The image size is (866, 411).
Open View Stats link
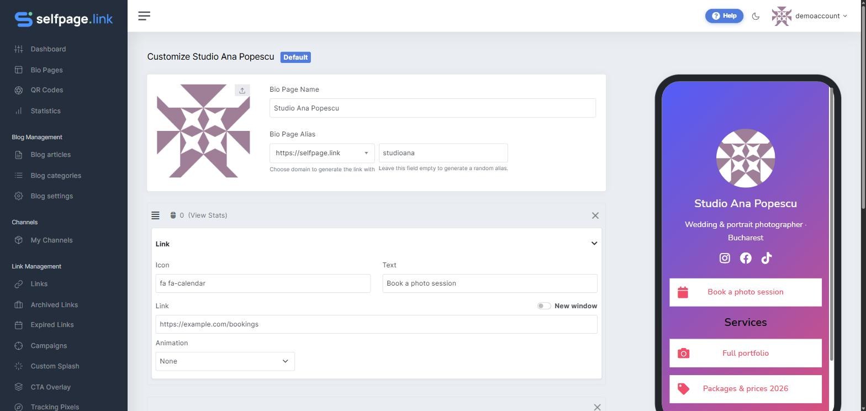208,215
